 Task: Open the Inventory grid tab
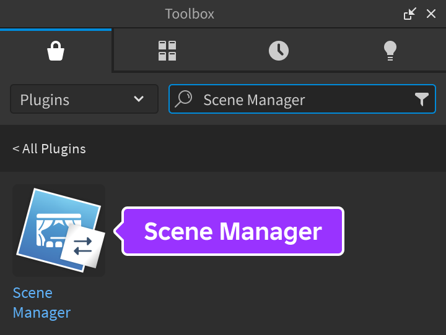pos(167,51)
